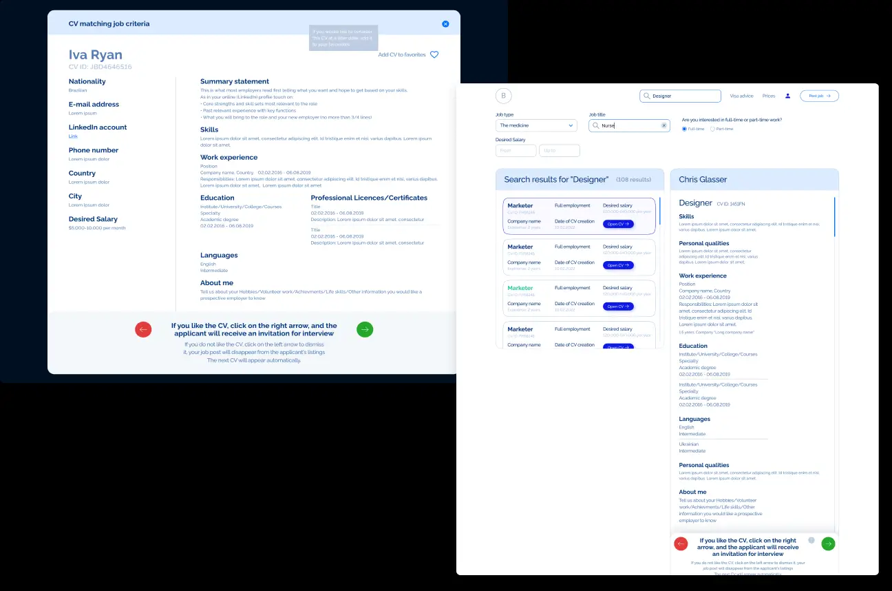Click the "(108 results)" count

[633, 180]
